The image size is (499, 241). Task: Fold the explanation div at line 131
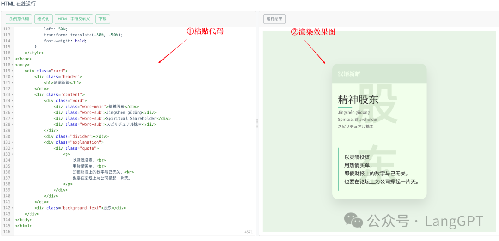coord(12,143)
